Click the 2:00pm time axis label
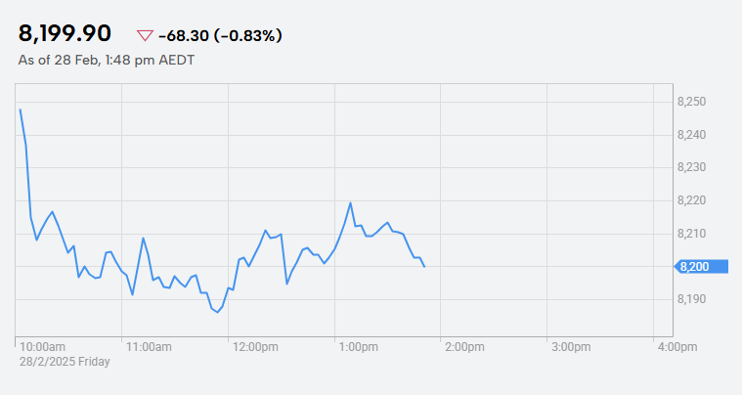This screenshot has width=742, height=395. coord(464,347)
